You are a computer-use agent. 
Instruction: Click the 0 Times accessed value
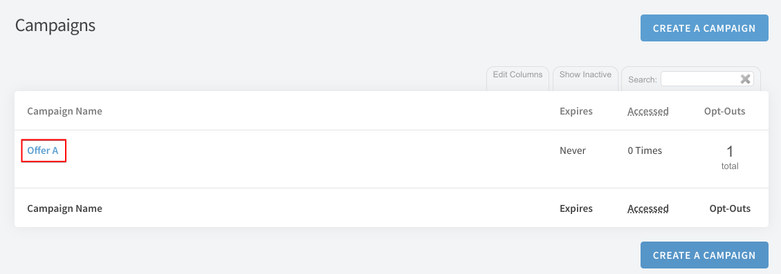tap(645, 150)
